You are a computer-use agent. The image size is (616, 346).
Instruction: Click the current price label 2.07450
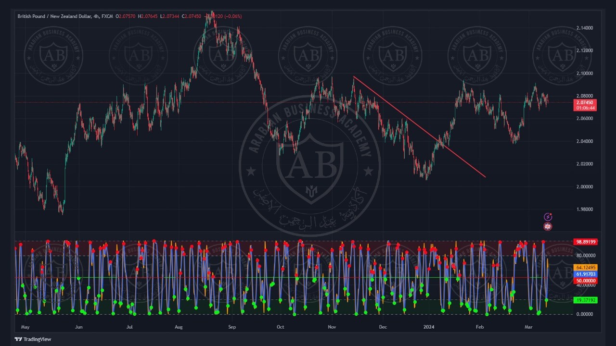point(586,102)
